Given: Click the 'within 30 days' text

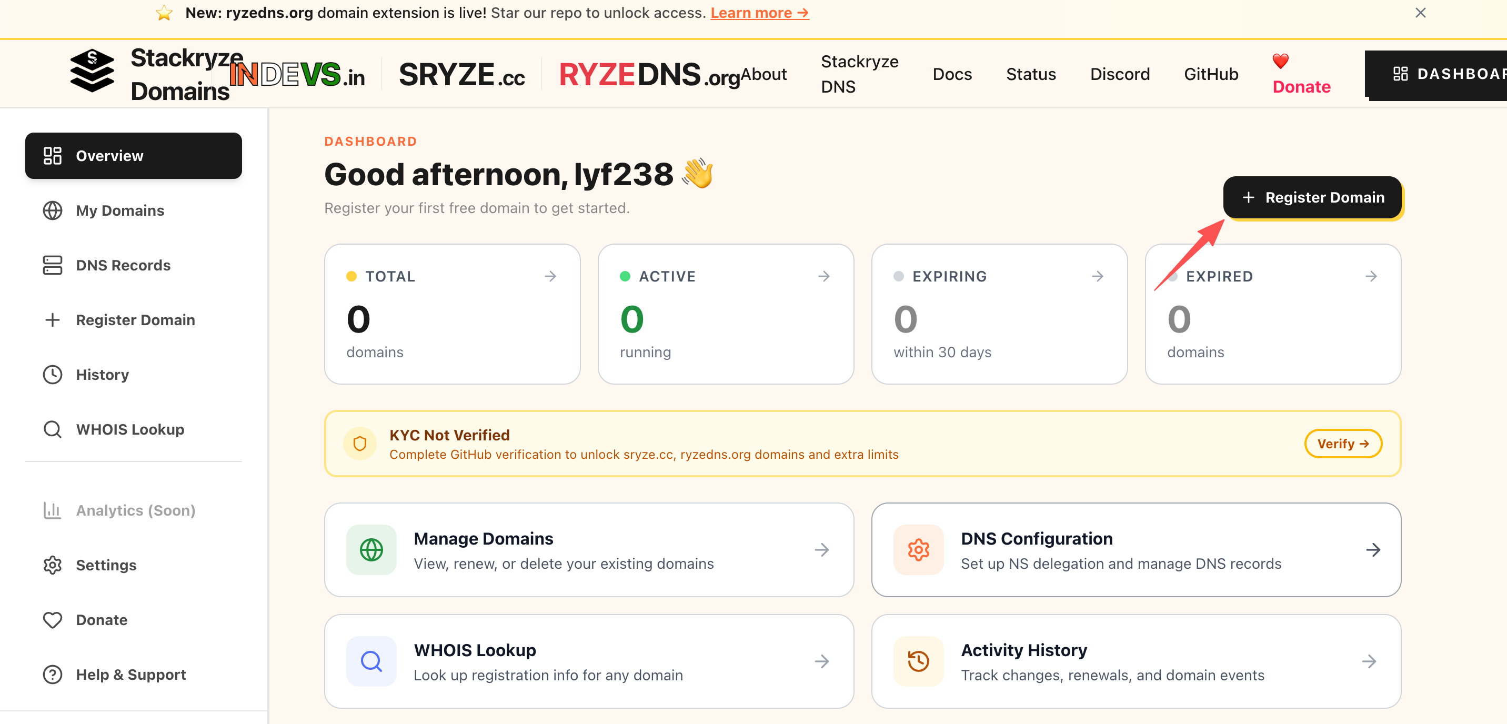Looking at the screenshot, I should point(942,352).
